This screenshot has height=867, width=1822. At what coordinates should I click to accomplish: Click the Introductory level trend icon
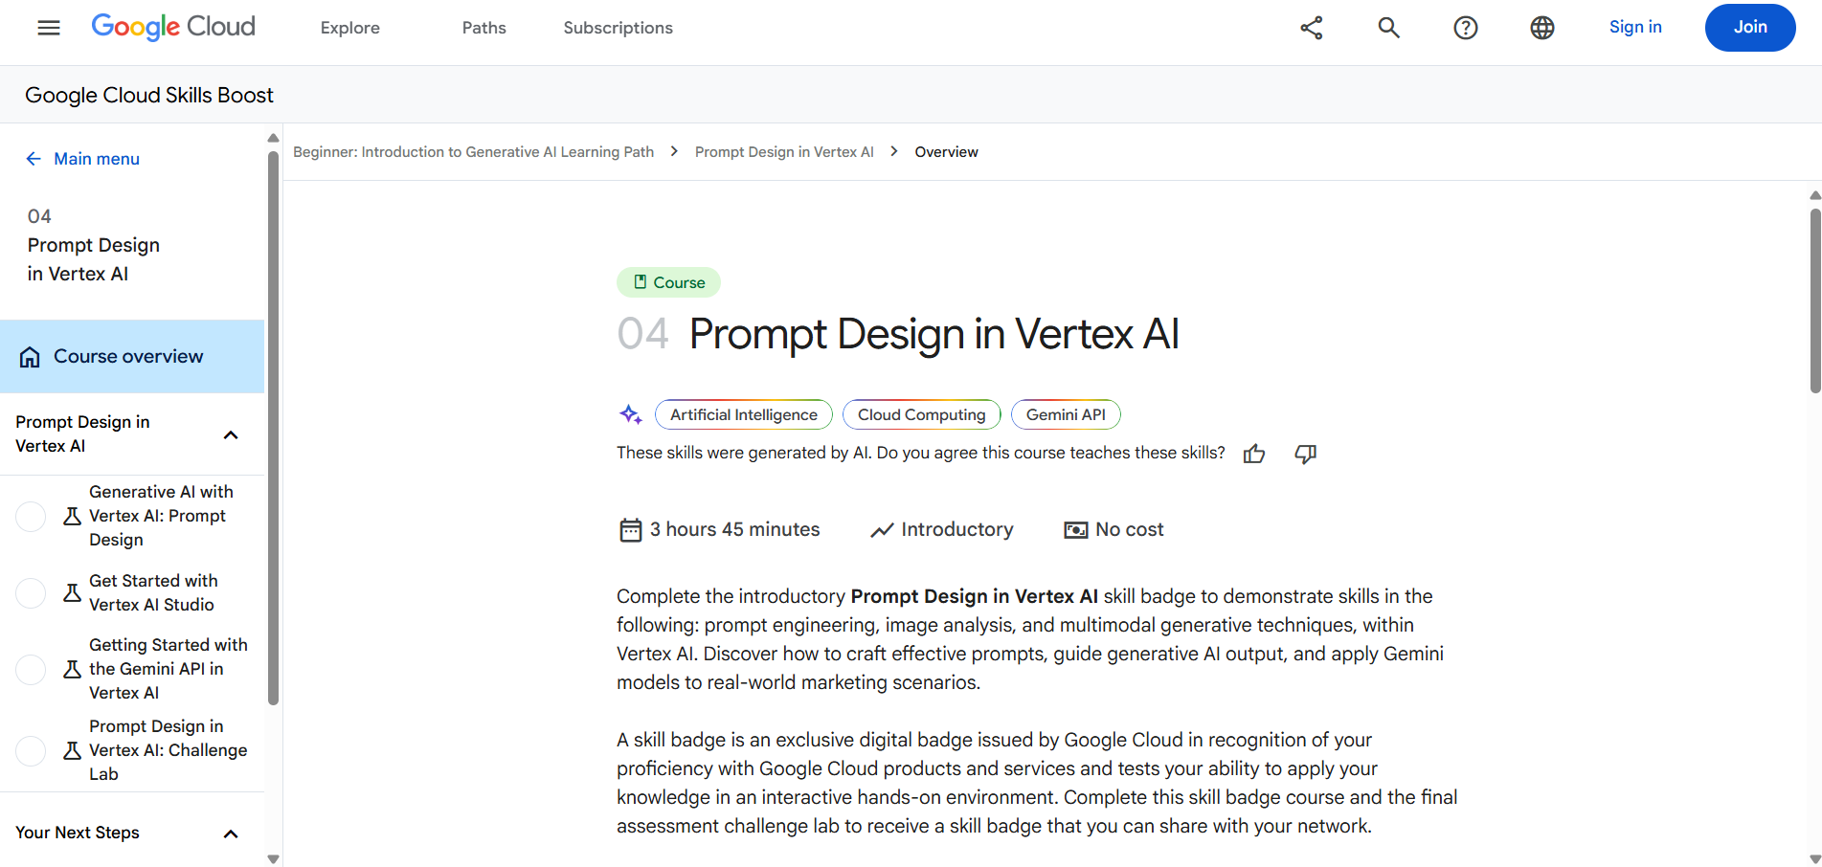point(882,529)
